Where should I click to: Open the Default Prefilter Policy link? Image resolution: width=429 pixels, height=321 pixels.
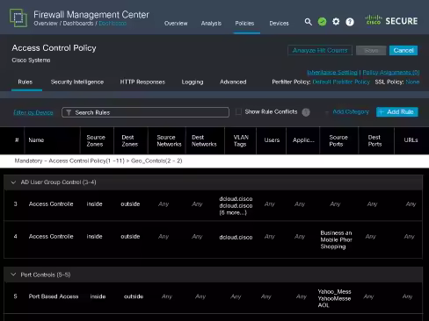[x=341, y=82]
